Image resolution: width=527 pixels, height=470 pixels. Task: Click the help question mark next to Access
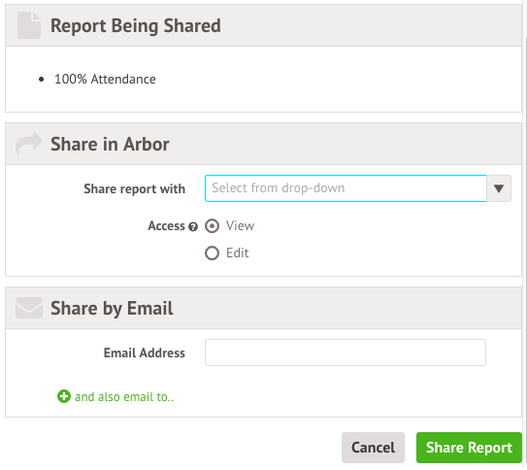click(193, 227)
